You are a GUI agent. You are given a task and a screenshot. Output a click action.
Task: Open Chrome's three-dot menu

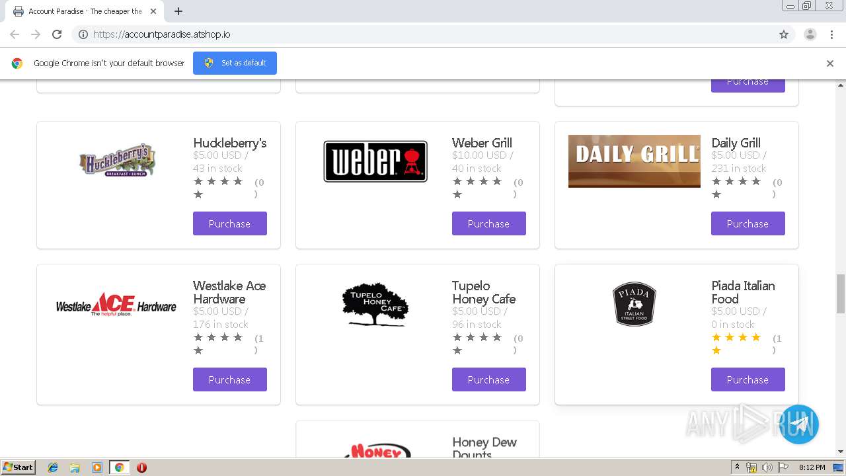[832, 34]
